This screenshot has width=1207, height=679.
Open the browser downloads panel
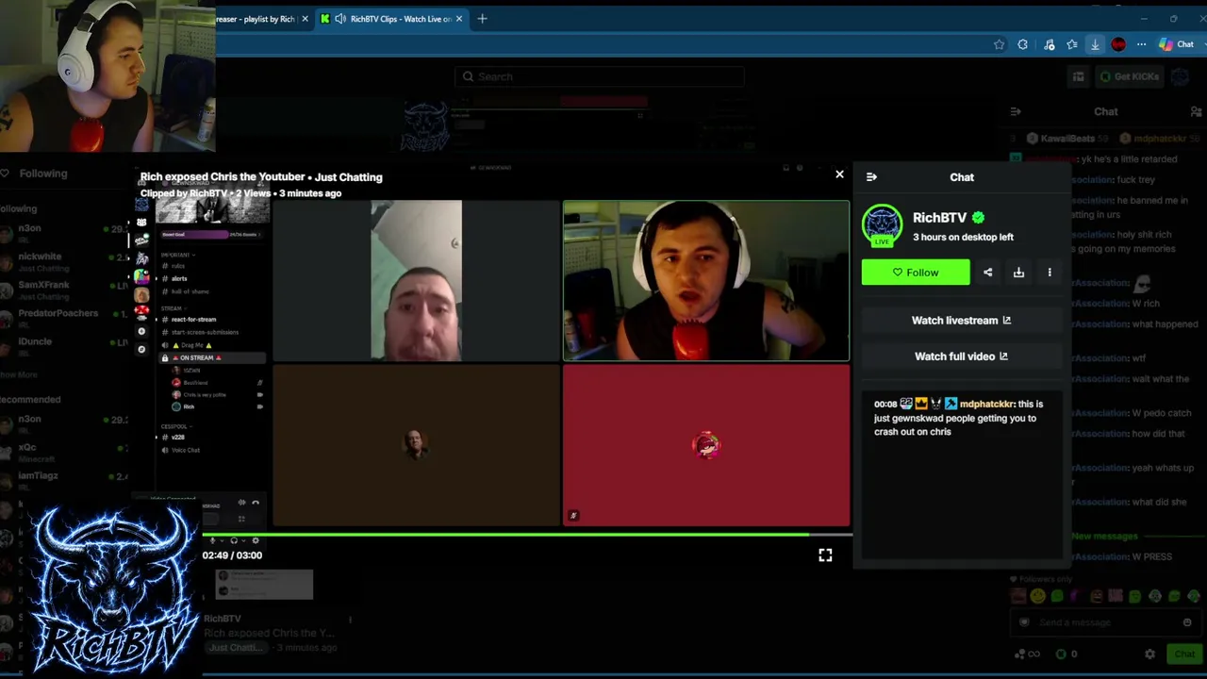pos(1095,44)
